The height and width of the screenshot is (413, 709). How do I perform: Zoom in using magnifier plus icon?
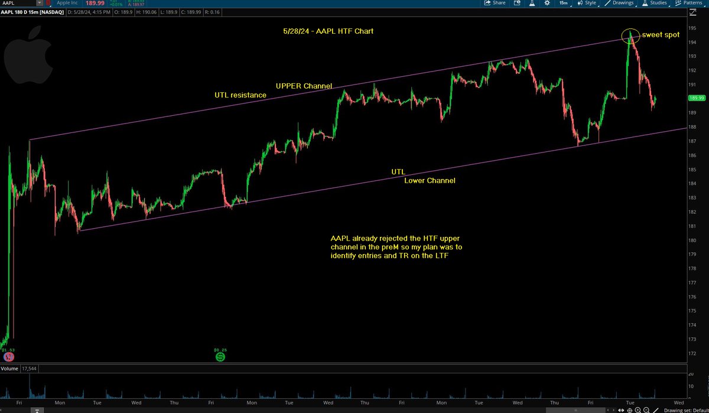click(638, 410)
